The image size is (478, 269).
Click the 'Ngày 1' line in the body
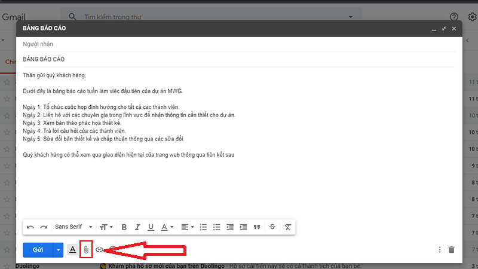101,107
